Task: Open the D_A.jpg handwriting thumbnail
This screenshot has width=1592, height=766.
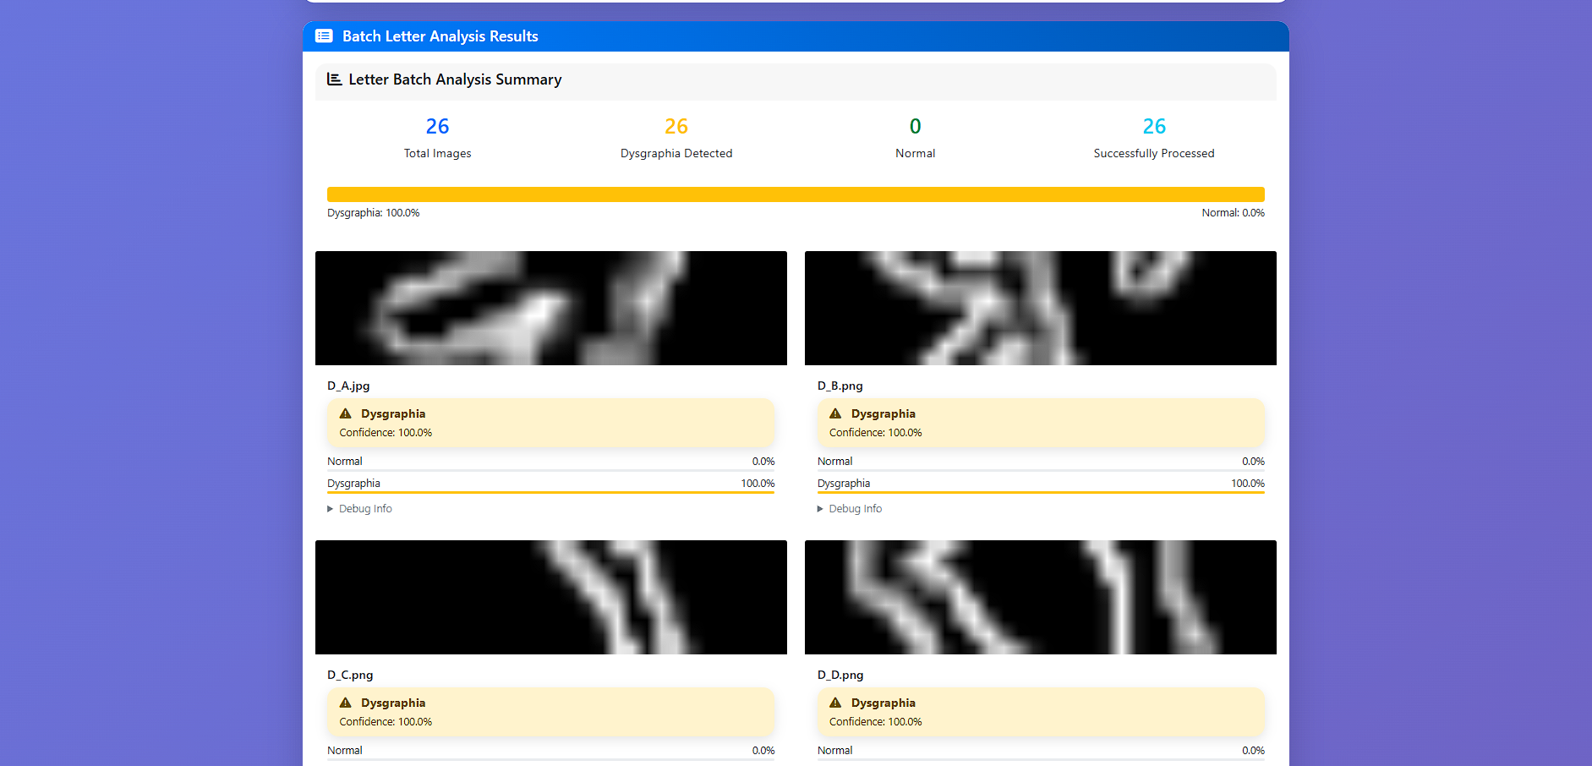Action: coord(551,308)
